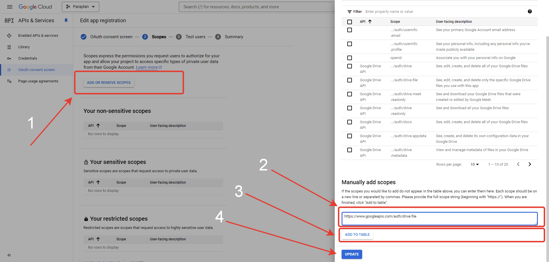Viewport: 549px width, 262px height.
Task: Open Credentials in the sidebar
Action: pyautogui.click(x=28, y=58)
